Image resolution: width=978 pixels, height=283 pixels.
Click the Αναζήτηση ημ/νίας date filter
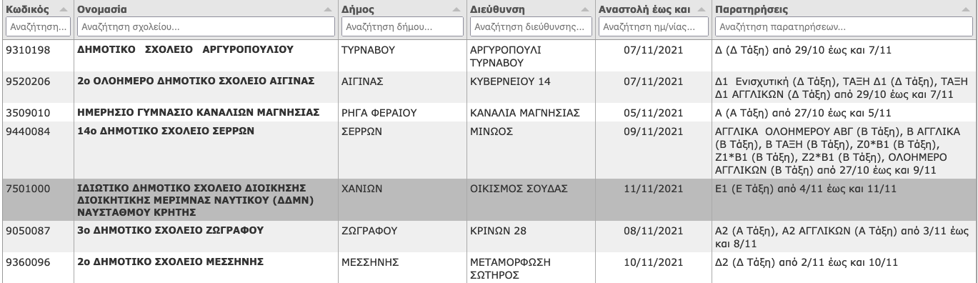[654, 26]
